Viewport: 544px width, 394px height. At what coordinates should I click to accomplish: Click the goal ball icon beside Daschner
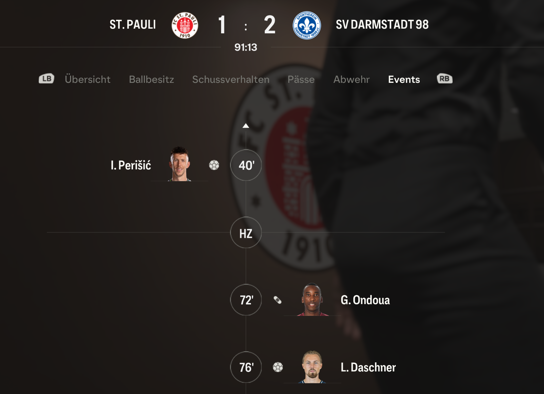pos(278,367)
